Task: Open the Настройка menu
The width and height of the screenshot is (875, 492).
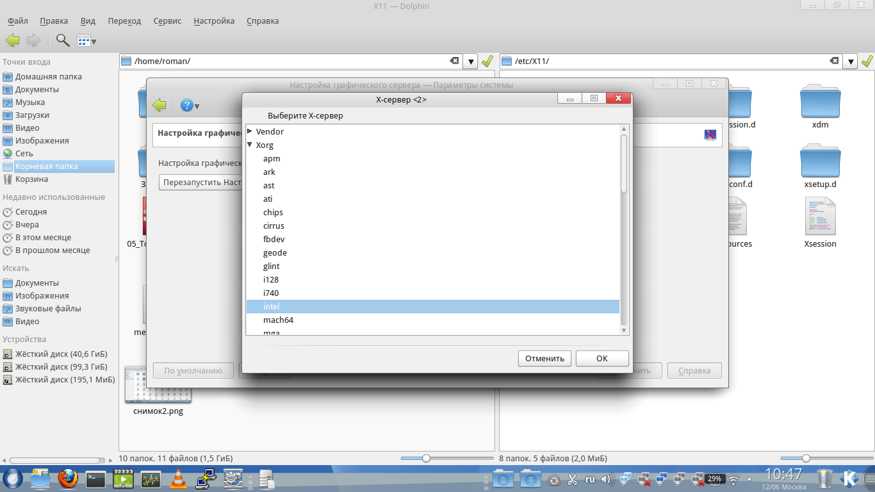Action: [x=214, y=21]
